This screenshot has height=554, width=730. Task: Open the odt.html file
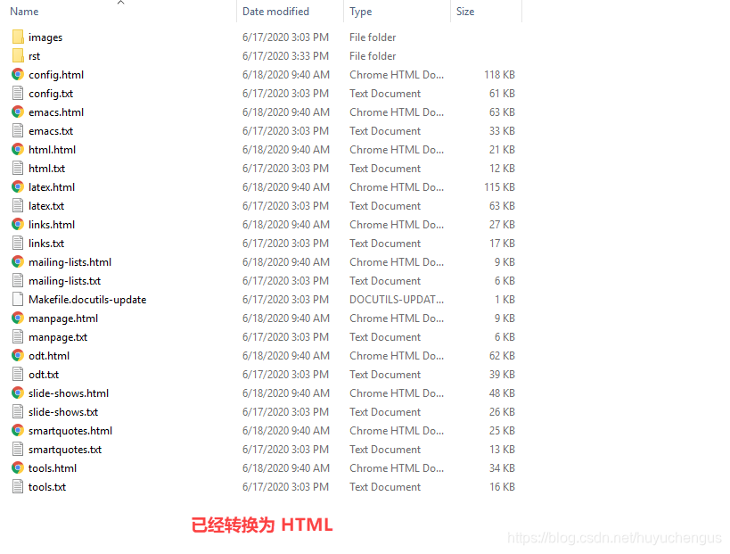(x=49, y=355)
